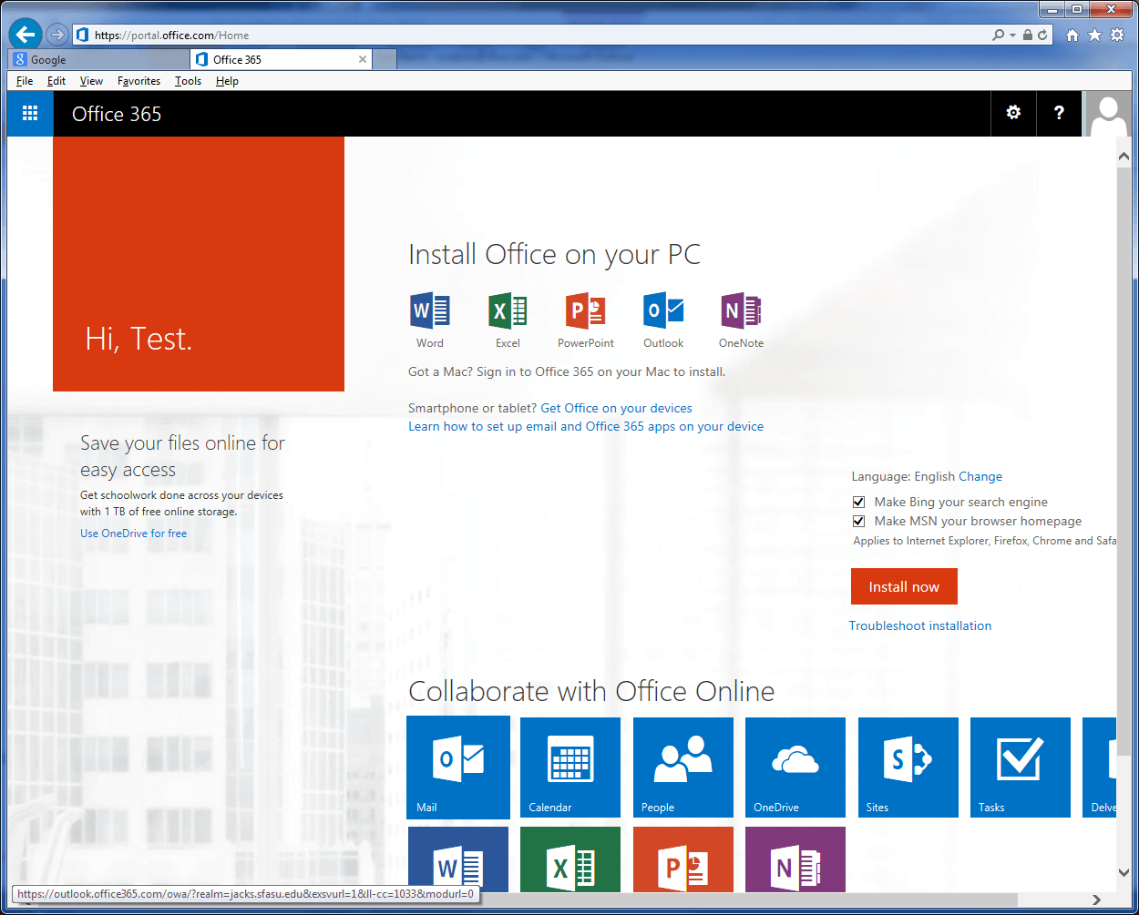This screenshot has height=915, width=1139.
Task: Launch the People tile
Action: pyautogui.click(x=682, y=767)
